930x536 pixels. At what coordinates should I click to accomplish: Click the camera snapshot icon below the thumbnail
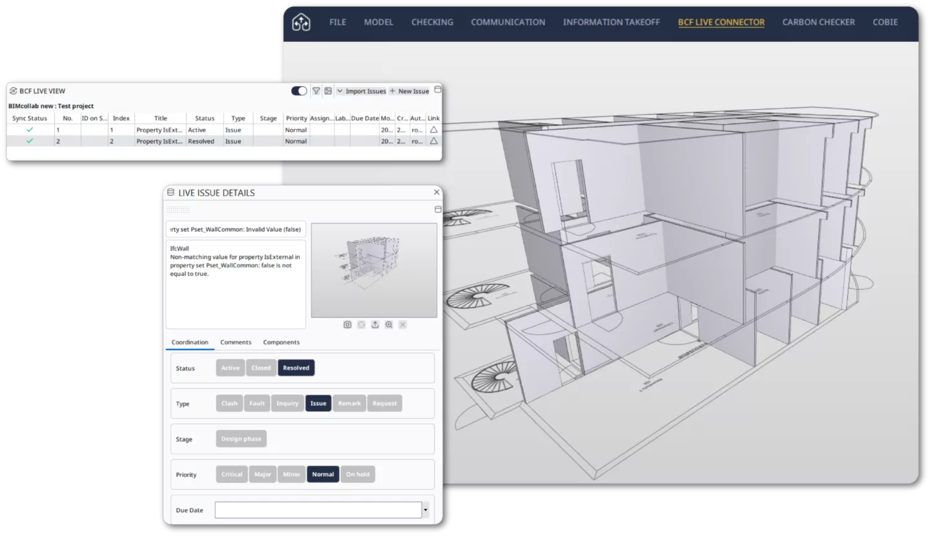coord(347,325)
